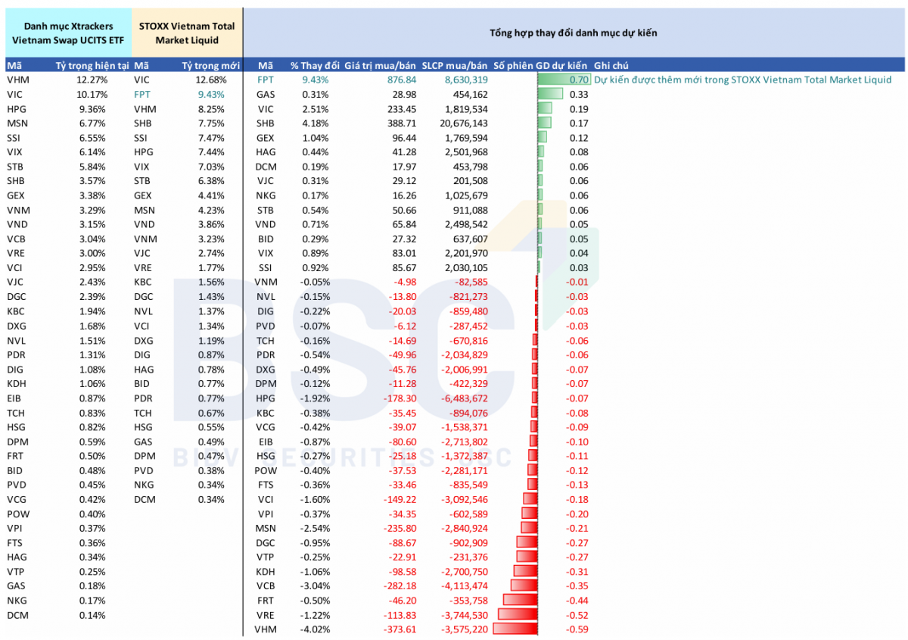Viewport: 908px width, 640px height.
Task: Select the "Giá trị mua/bán" column header
Action: (380, 65)
